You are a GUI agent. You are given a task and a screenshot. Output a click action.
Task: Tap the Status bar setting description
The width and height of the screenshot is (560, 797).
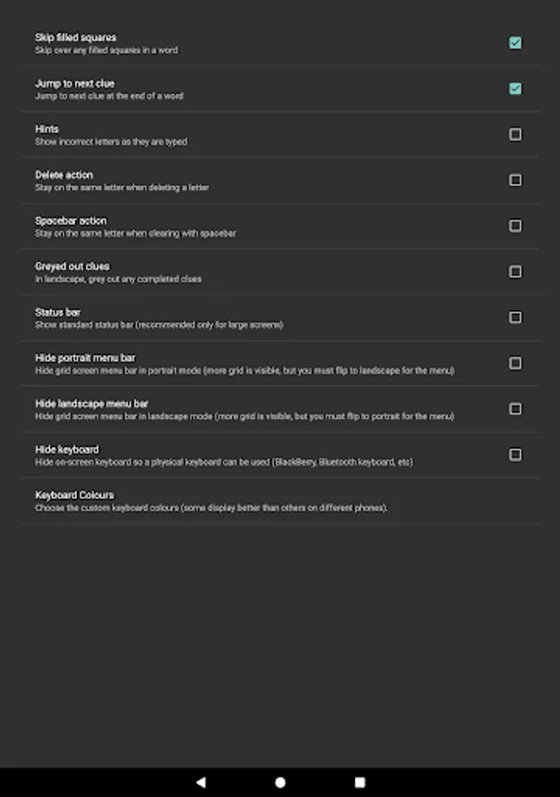click(159, 325)
